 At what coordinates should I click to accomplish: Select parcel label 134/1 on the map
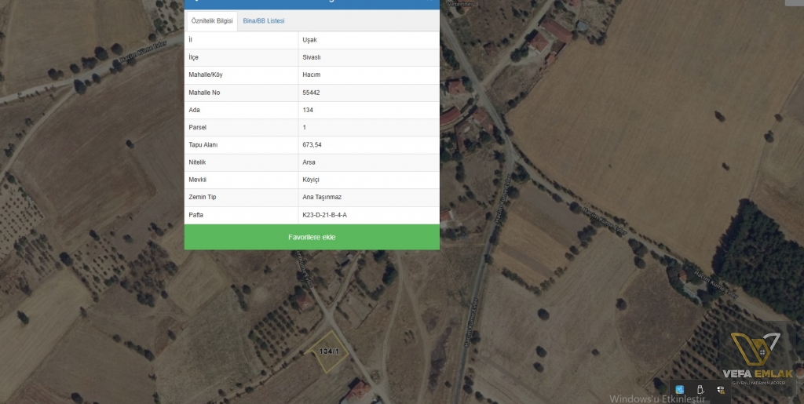pos(329,351)
